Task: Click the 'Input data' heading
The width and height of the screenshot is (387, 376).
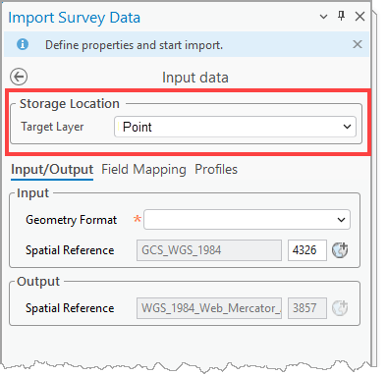Action: click(195, 78)
